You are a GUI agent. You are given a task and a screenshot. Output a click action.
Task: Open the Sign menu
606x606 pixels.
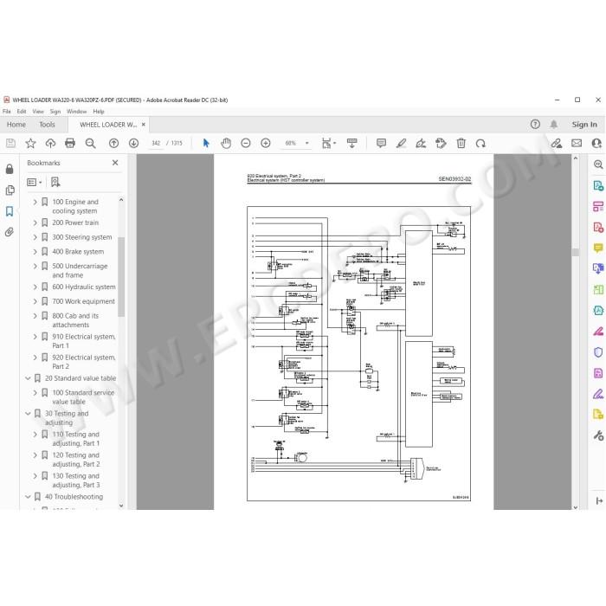[55, 112]
